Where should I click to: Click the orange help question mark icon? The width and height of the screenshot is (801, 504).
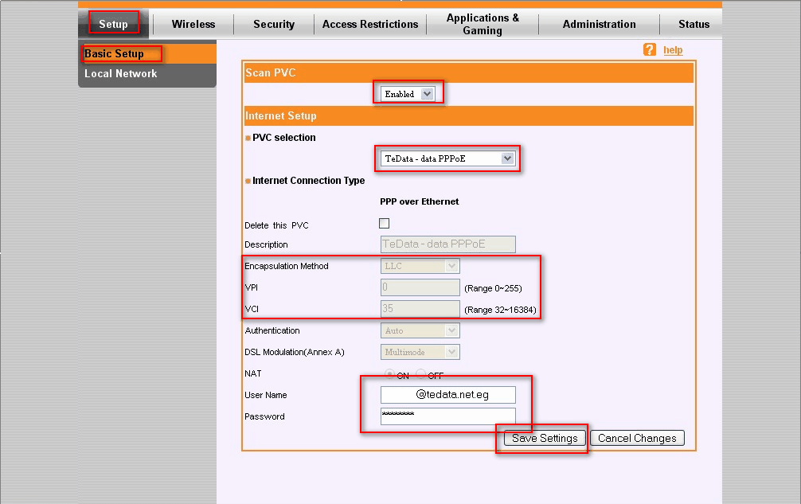(649, 49)
